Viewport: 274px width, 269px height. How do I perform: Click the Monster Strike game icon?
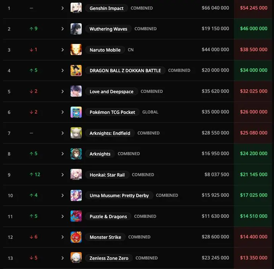(x=76, y=237)
